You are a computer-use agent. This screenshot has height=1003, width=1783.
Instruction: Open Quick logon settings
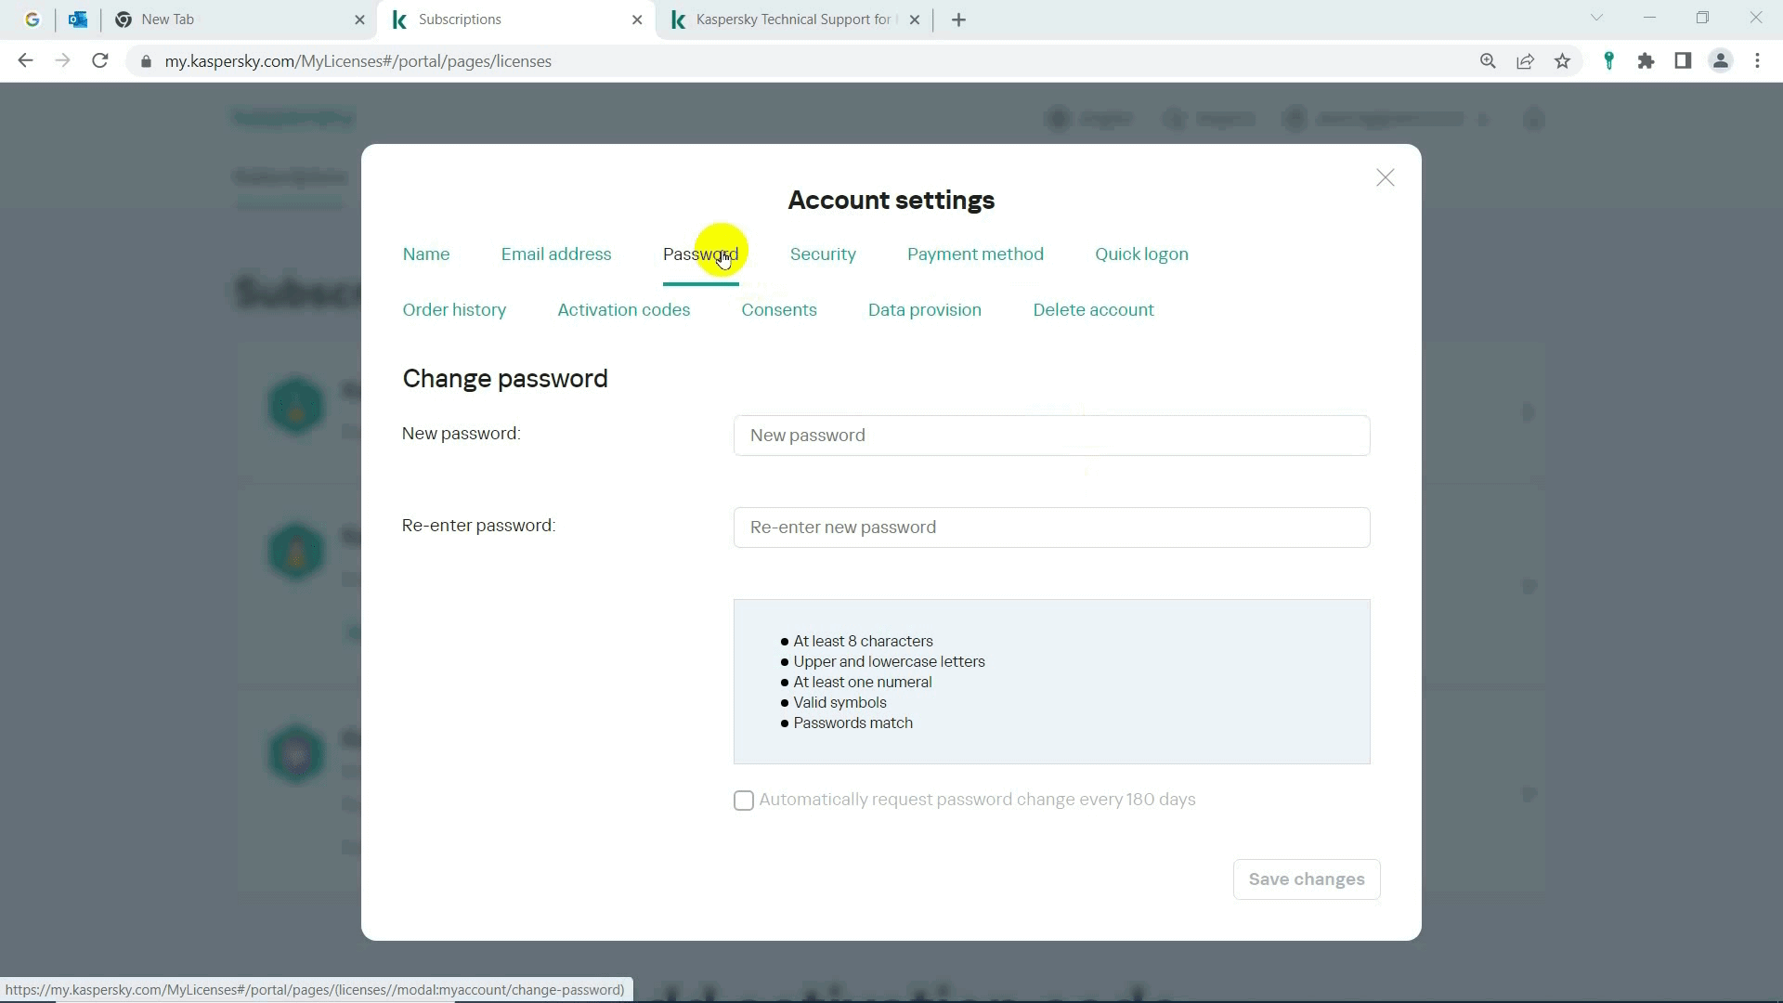click(x=1141, y=254)
